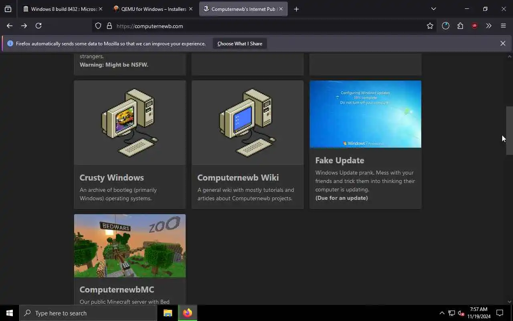Open the Computernewb Wiki computer image

(248, 123)
